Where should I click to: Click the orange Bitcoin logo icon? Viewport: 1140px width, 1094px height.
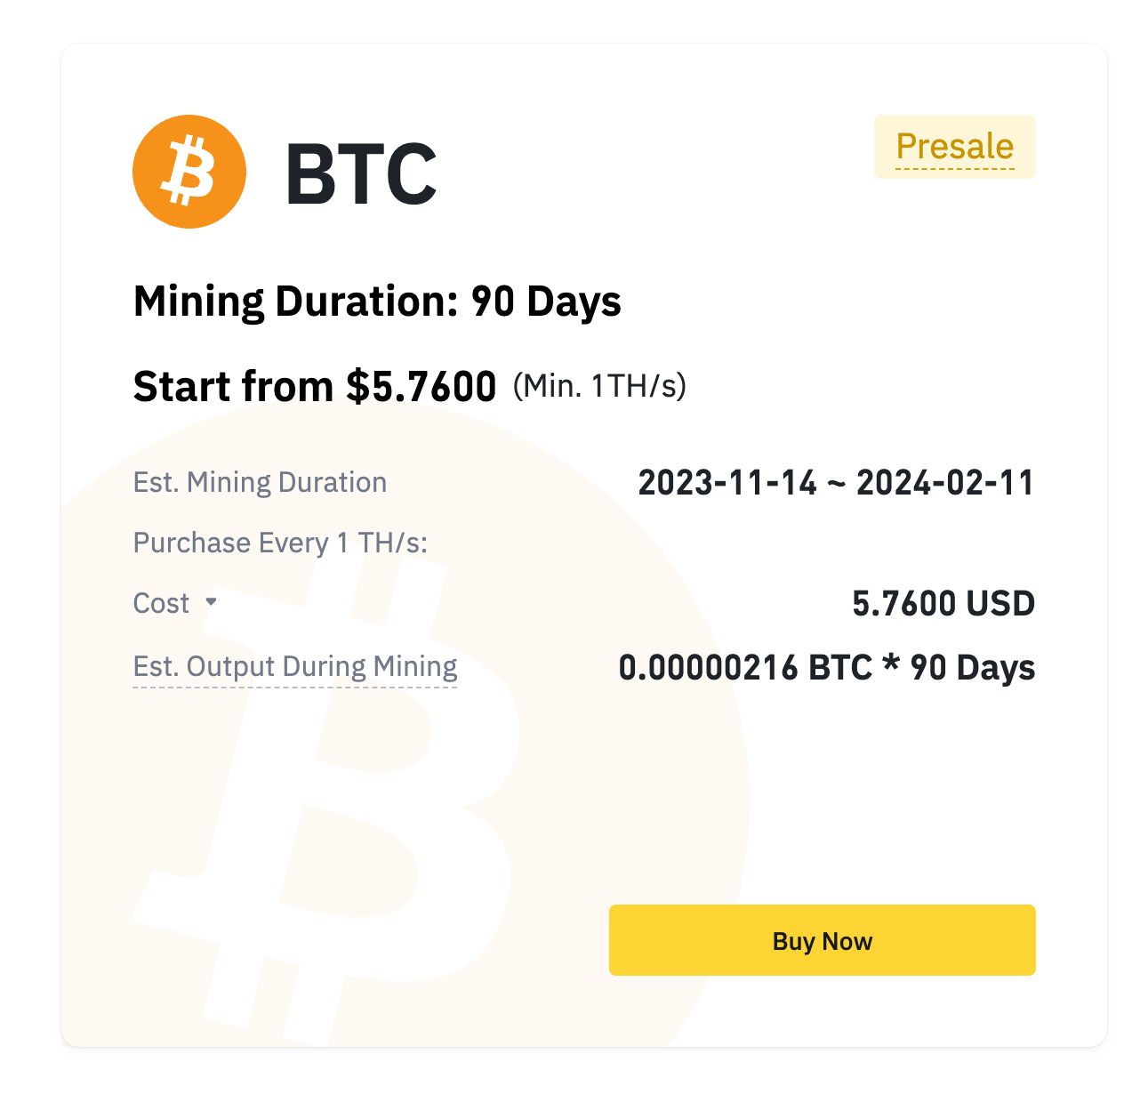click(189, 171)
